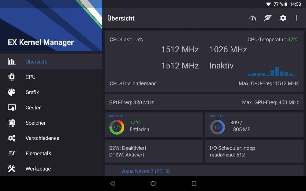306x191 pixels.
Task: Tap the 1026 MHz core frequency
Action: click(228, 50)
